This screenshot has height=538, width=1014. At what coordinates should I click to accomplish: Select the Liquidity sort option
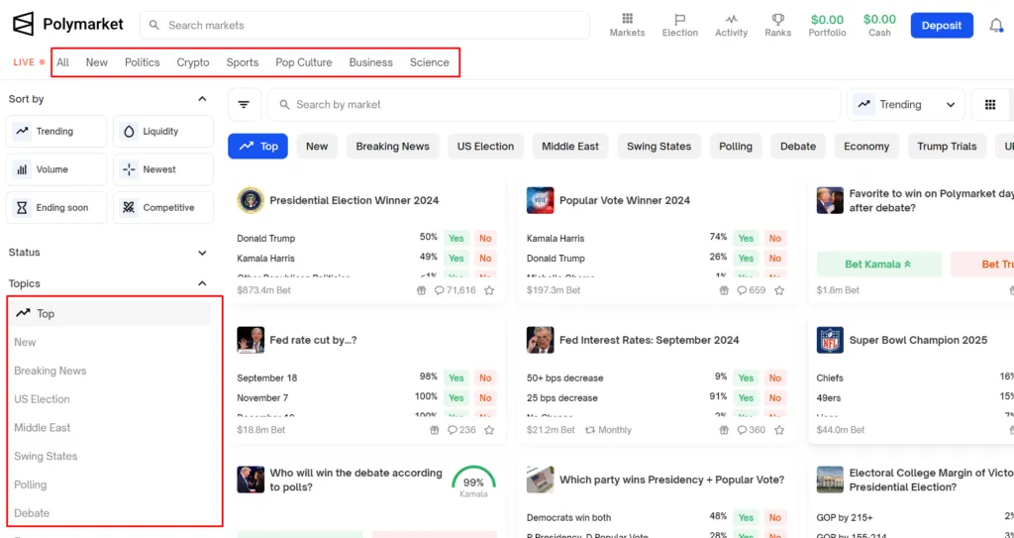[163, 132]
